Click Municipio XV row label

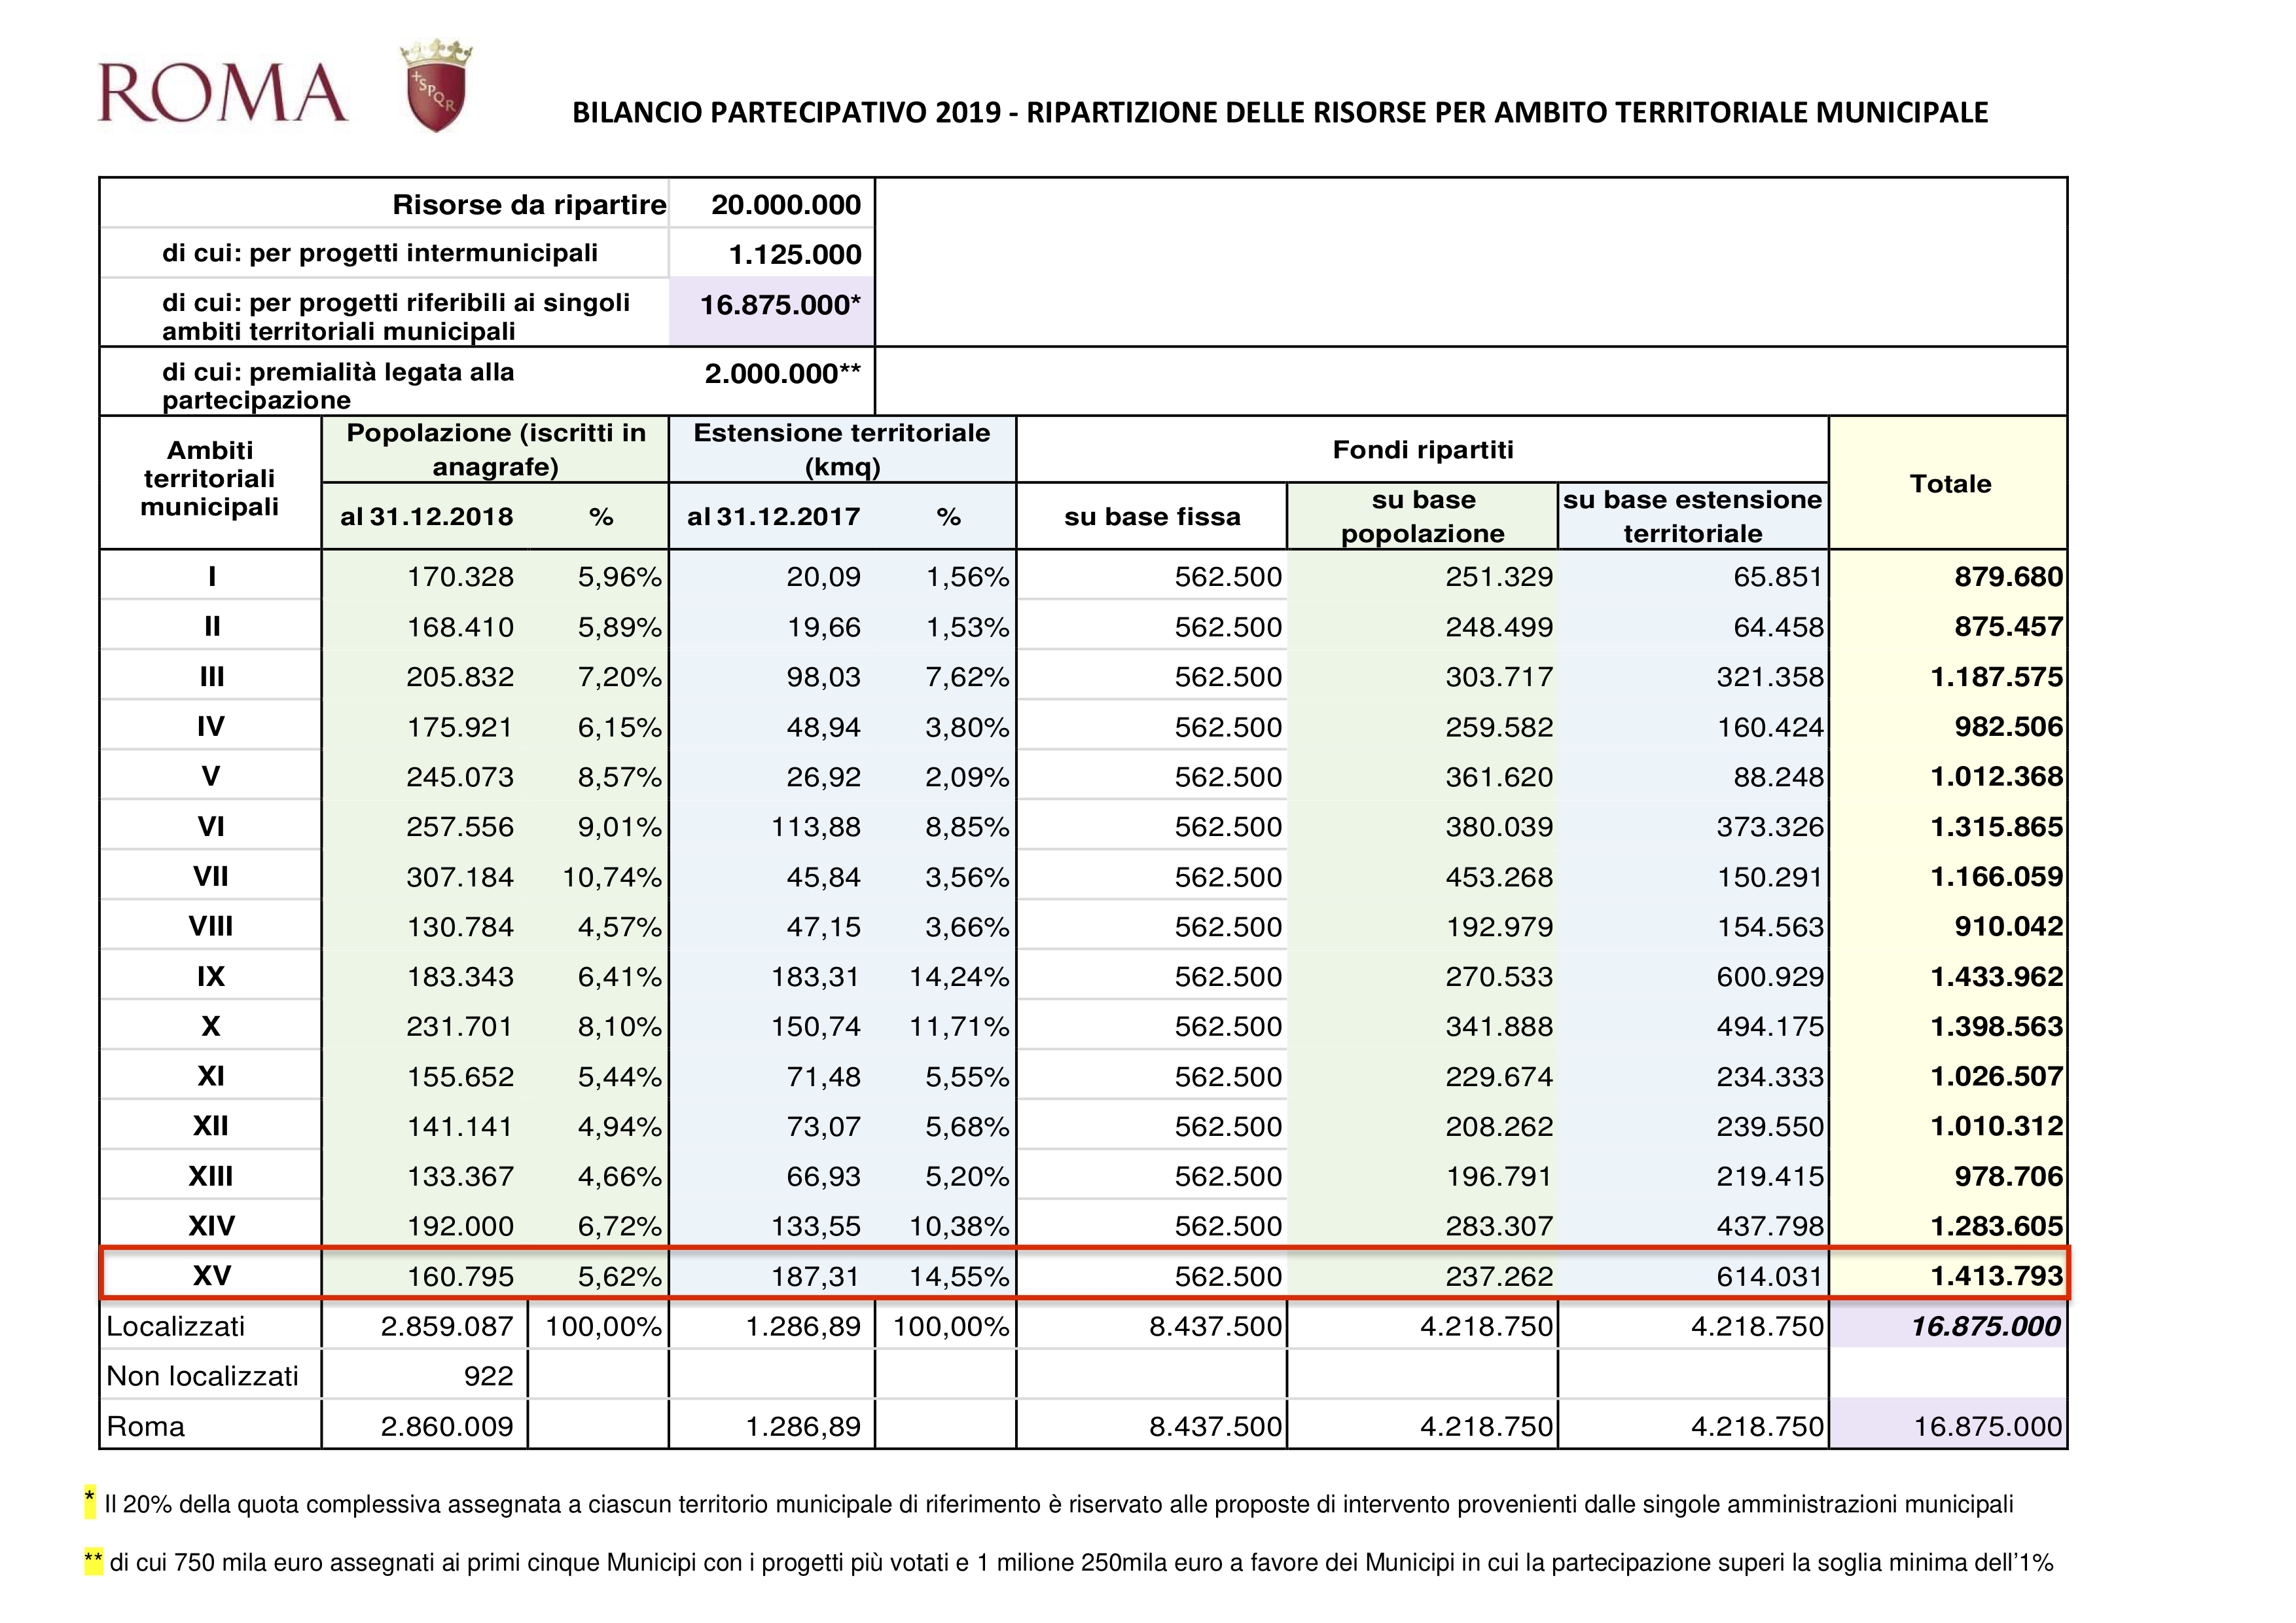pos(211,1275)
